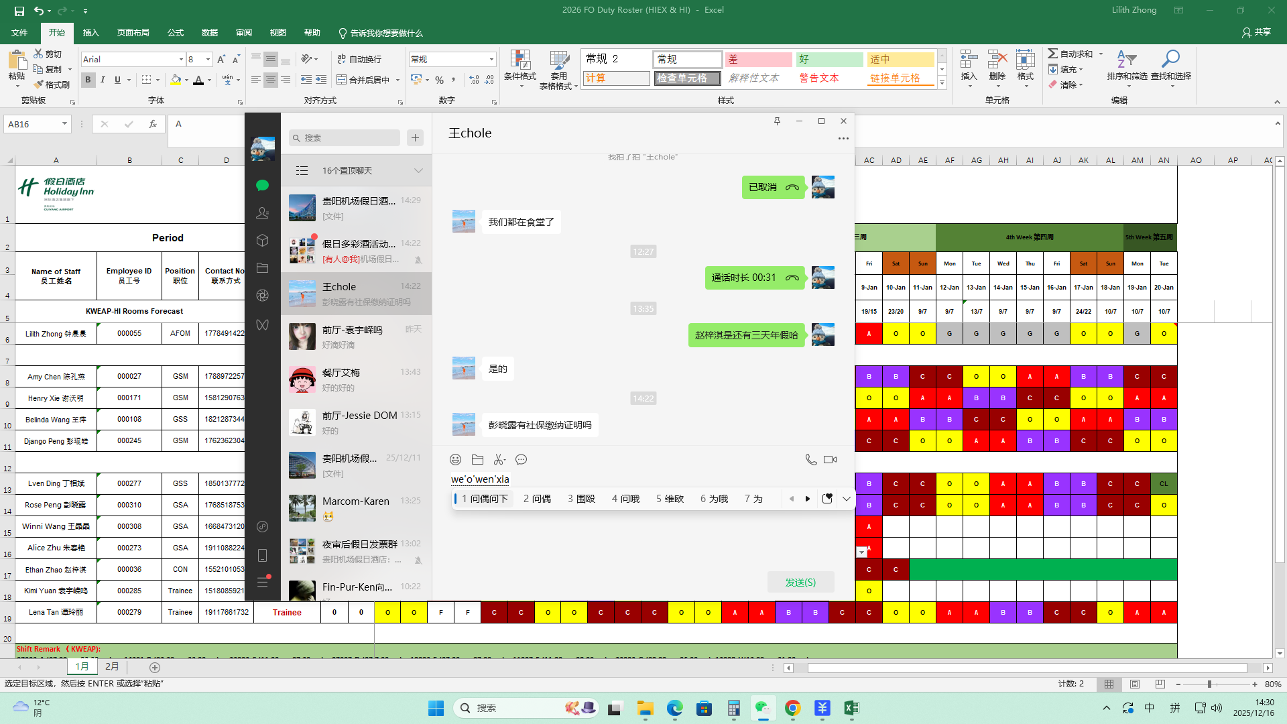Pin the WeChat window on top

point(777,121)
